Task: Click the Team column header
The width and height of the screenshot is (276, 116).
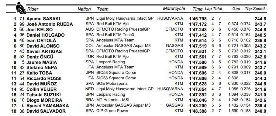Action: [103, 9]
